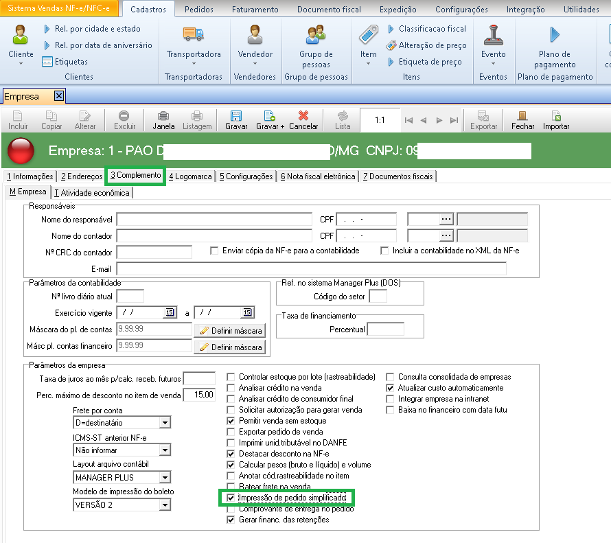Click the Gravar save icon
The height and width of the screenshot is (543, 611).
[x=236, y=117]
